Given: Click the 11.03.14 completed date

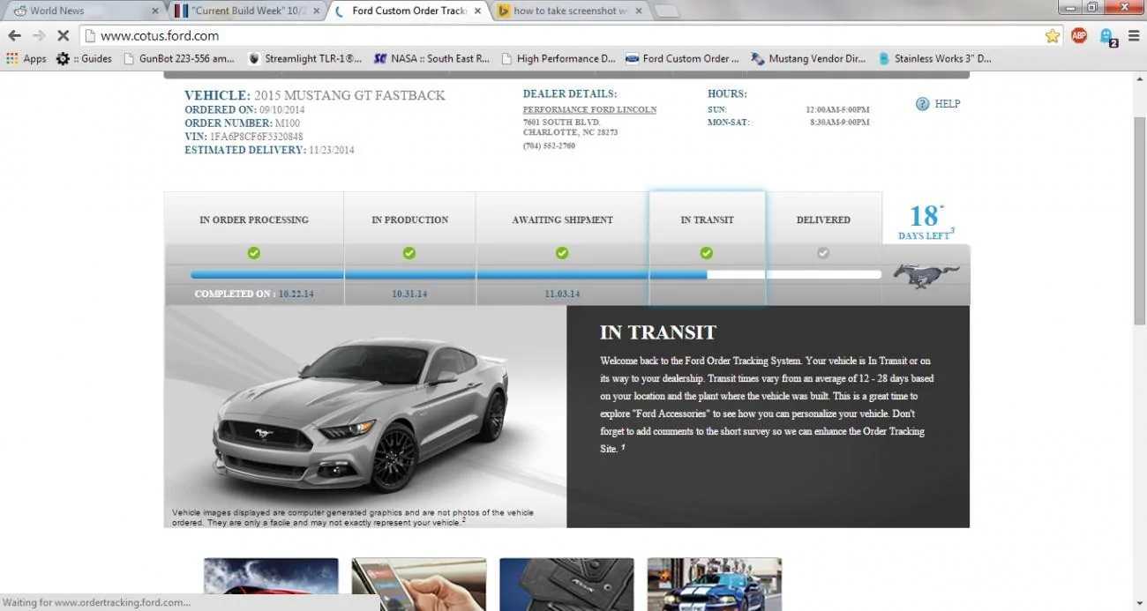Looking at the screenshot, I should coord(562,294).
